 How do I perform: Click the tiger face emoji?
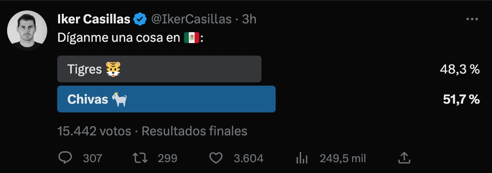tap(114, 69)
